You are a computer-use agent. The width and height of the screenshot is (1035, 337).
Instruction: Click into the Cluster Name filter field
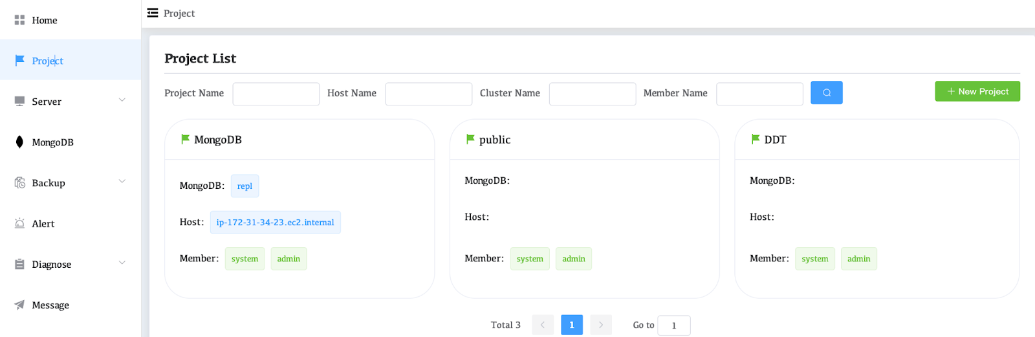point(592,94)
